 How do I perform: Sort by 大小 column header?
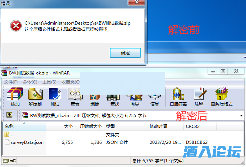(x=61, y=126)
